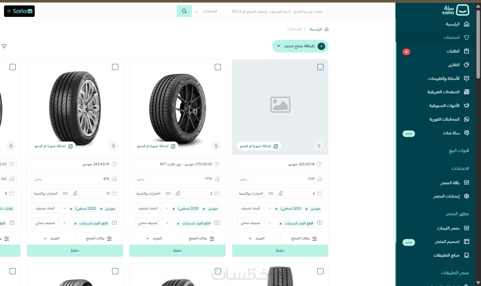Tick the checkbox on 245/45/19 product card
Viewport: 481px width, 286px height.
coord(115,67)
